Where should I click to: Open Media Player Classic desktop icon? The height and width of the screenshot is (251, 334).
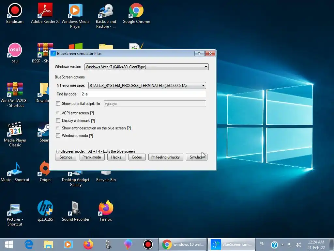15,134
